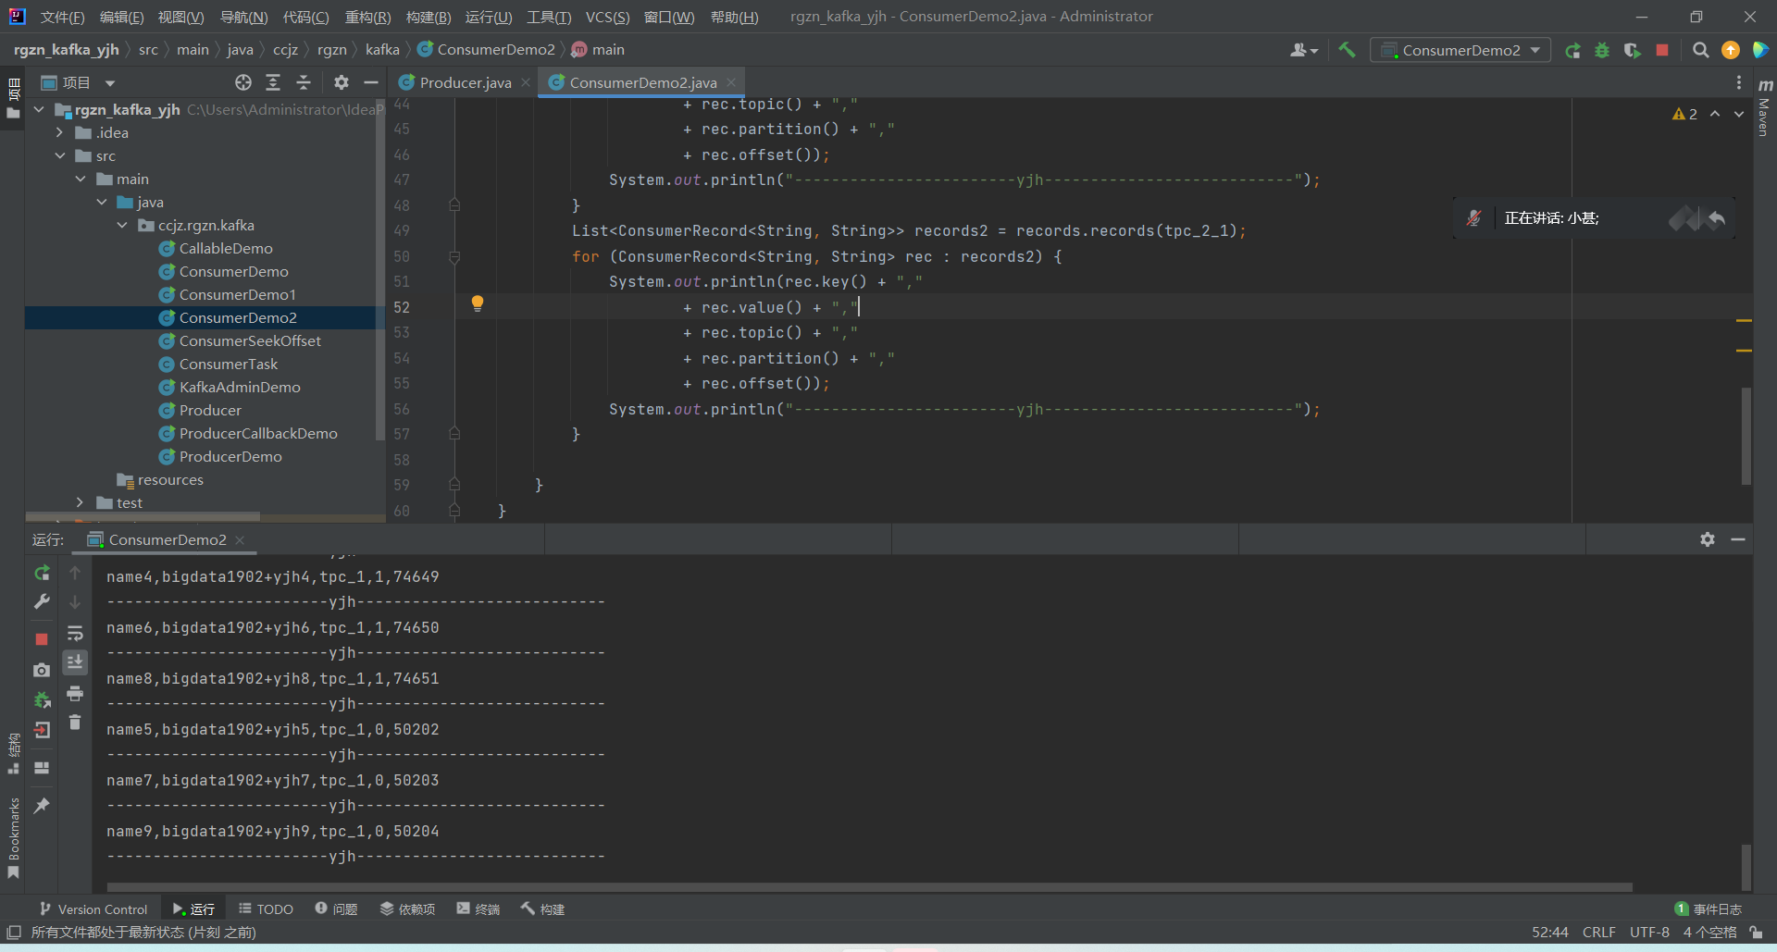
Task: Jump to previous highlighted warning
Action: tap(1715, 114)
